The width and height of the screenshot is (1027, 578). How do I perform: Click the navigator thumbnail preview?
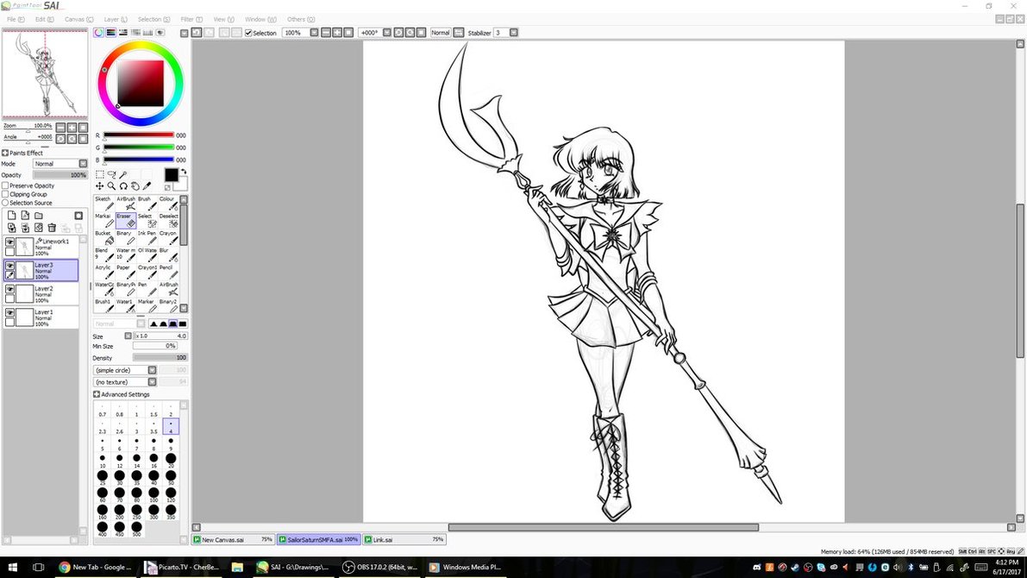tap(45, 74)
